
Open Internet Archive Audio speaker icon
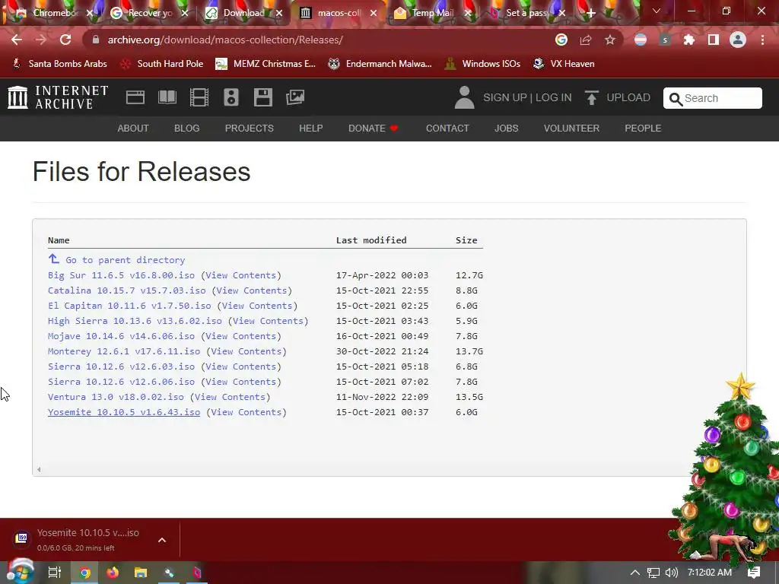click(231, 97)
